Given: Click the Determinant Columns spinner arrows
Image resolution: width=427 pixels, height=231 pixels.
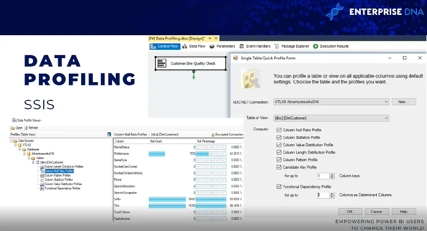Looking at the screenshot, I should (x=331, y=195).
